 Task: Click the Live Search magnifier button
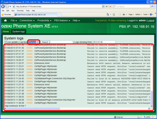click(152, 7)
